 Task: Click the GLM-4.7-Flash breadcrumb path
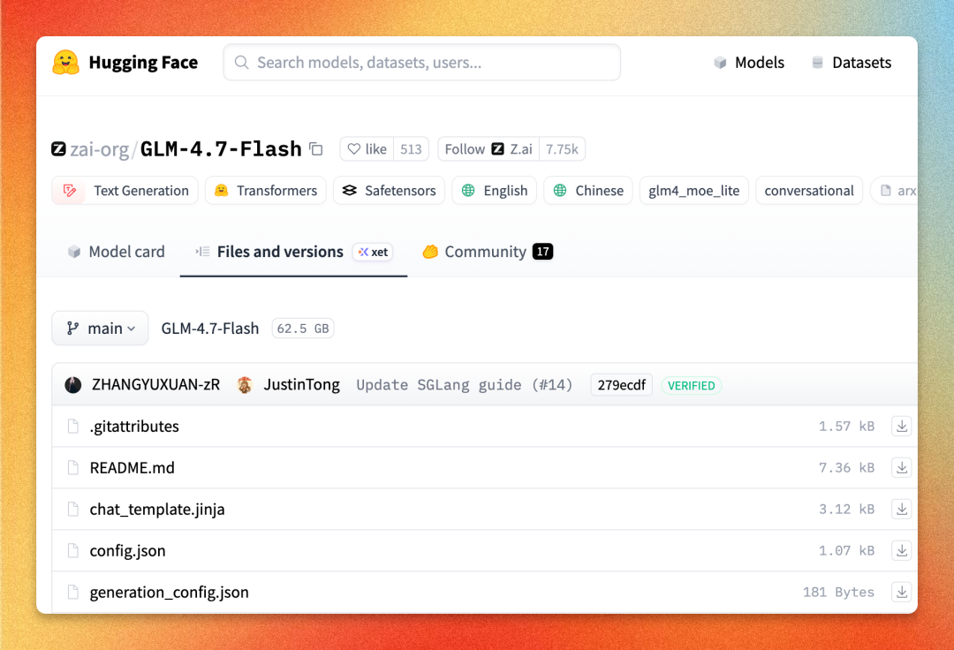(x=210, y=329)
